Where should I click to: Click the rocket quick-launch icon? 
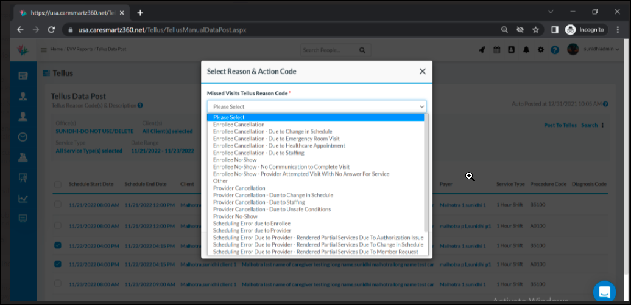[482, 50]
